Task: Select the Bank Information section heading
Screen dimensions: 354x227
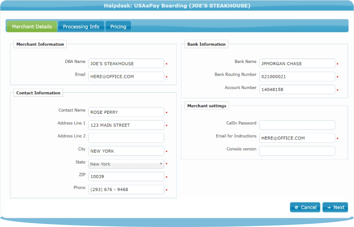Action: pos(206,44)
